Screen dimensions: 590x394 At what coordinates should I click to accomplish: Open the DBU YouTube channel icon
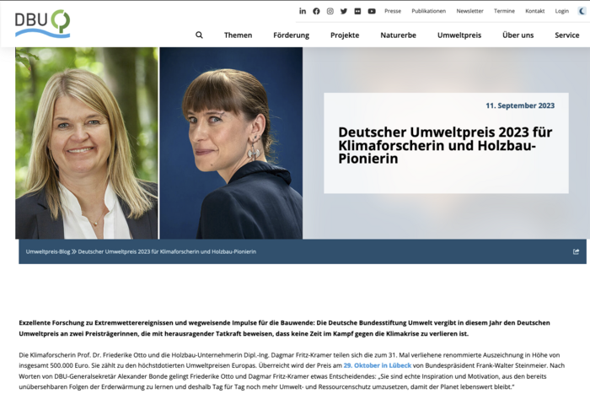coord(372,11)
